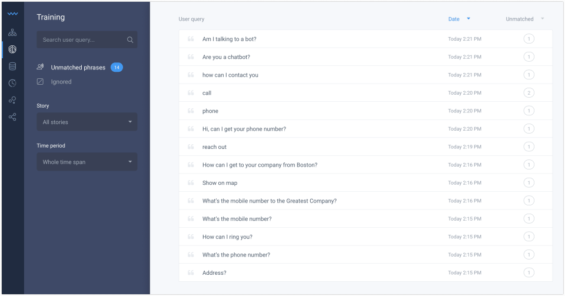Switch to the 'Ignored' phrases list
The image size is (565, 296).
tap(61, 82)
